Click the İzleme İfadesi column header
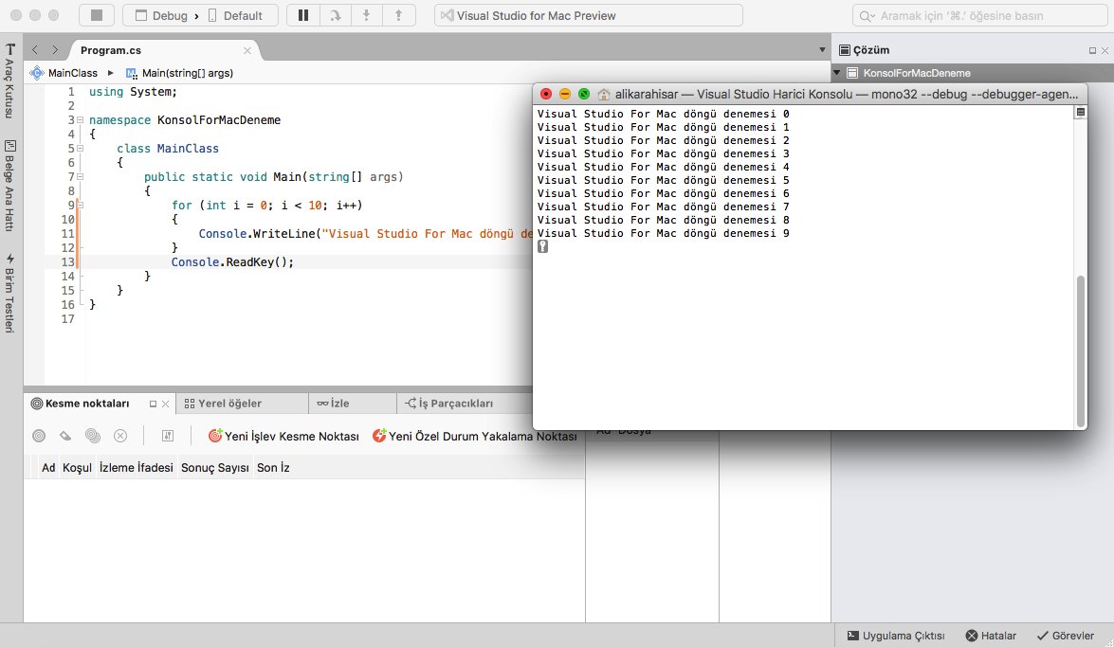Screen dimensions: 1114x647 coord(137,467)
